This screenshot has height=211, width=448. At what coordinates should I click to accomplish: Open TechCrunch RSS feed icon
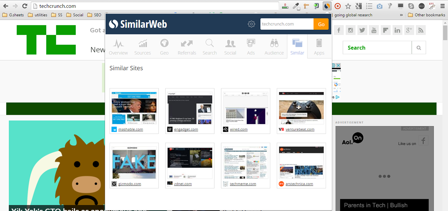pyautogui.click(x=421, y=30)
